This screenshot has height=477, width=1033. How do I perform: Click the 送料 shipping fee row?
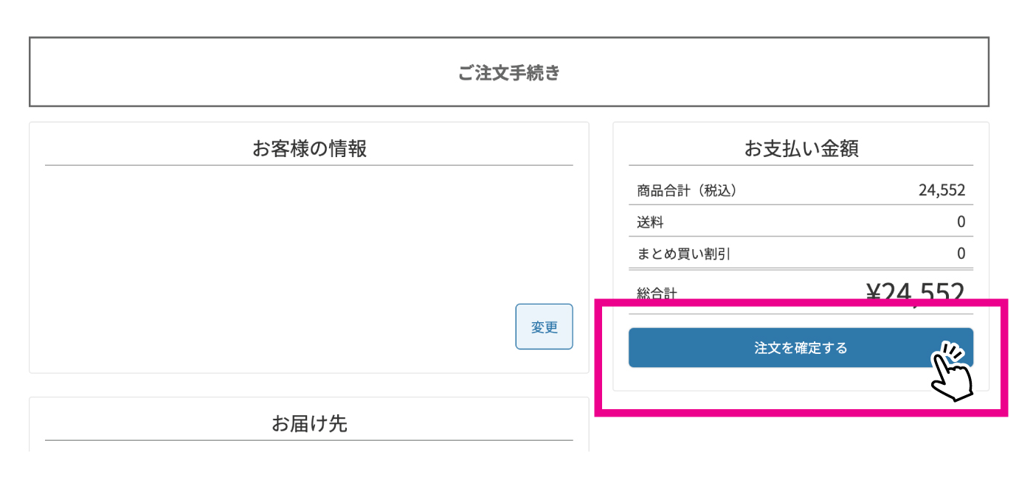(x=649, y=221)
